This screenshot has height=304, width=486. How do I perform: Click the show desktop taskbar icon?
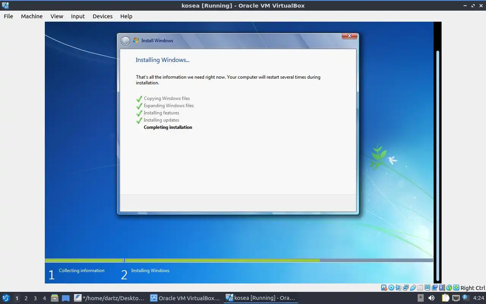click(66, 298)
